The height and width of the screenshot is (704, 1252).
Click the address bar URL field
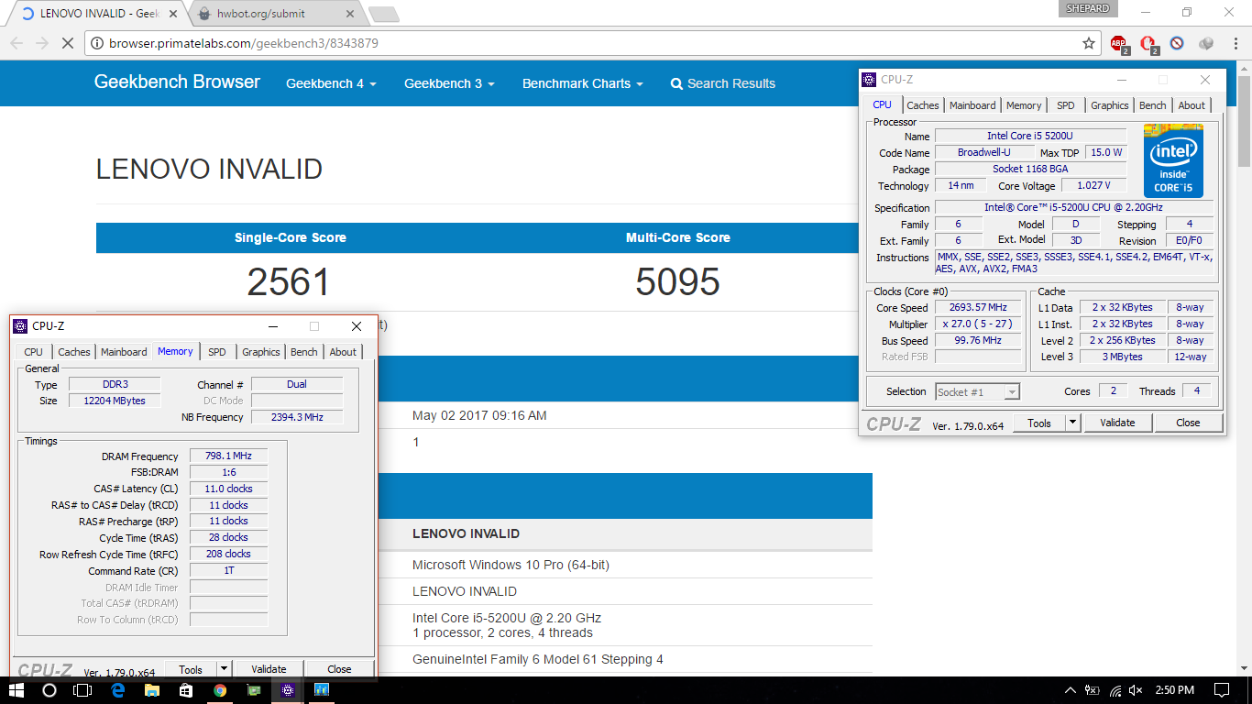pyautogui.click(x=587, y=43)
